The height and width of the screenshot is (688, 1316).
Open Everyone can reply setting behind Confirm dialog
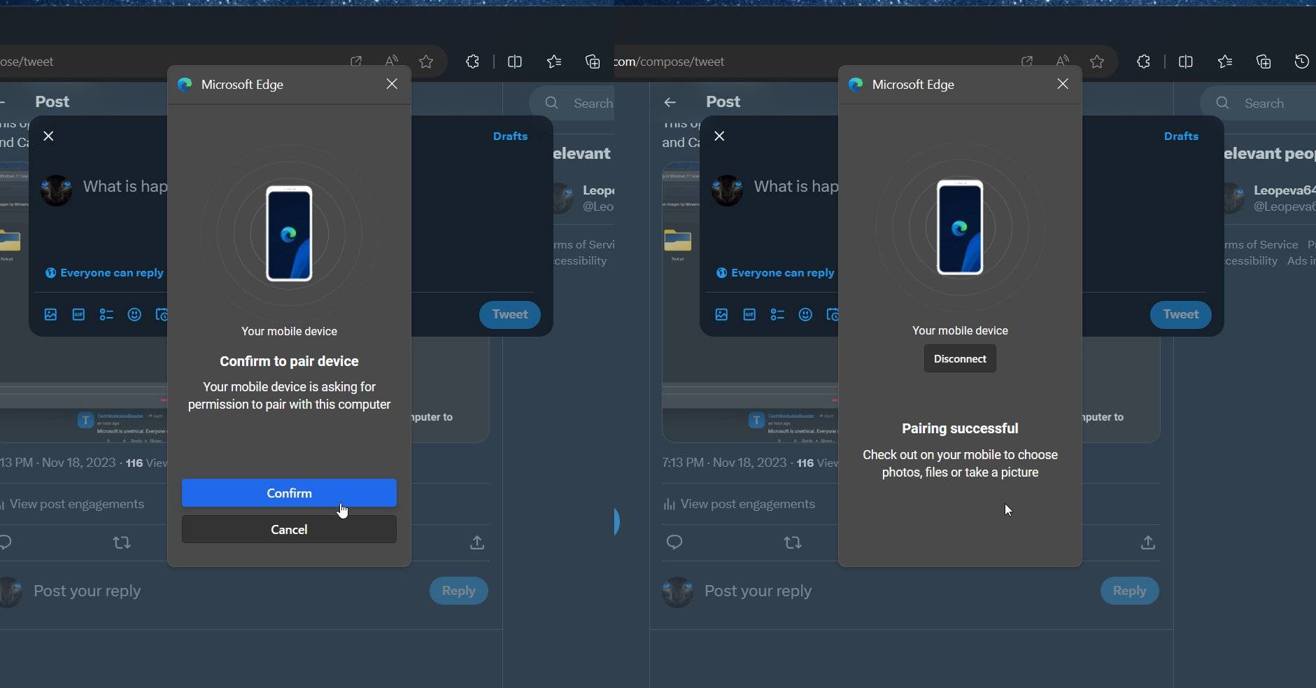[104, 272]
